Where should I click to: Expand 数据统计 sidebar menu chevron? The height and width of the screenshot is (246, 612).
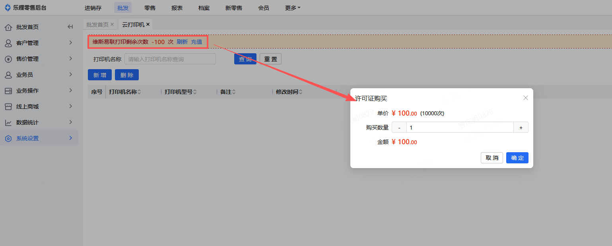(70, 122)
